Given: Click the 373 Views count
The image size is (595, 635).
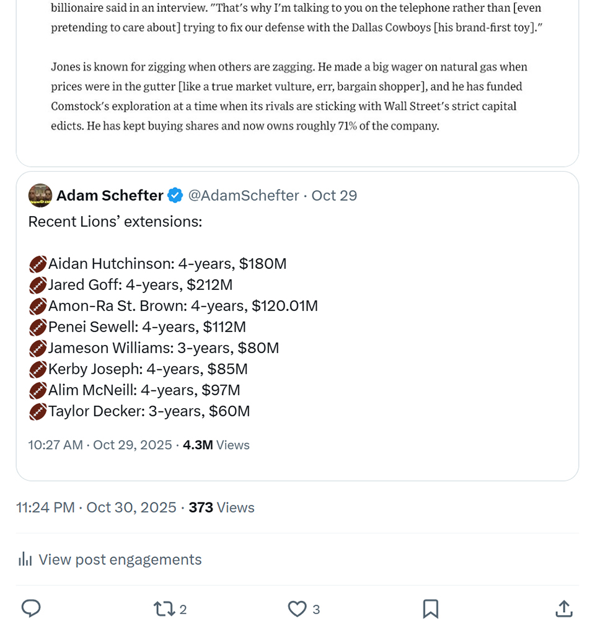Looking at the screenshot, I should click(221, 507).
